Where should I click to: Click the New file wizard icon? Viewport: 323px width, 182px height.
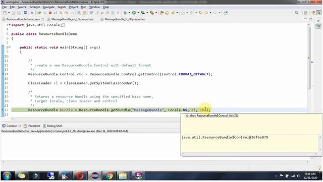[5, 13]
